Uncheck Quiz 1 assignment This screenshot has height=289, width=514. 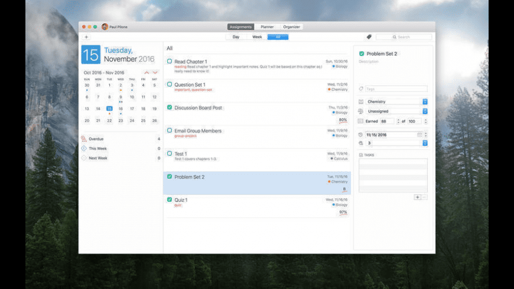(x=170, y=199)
